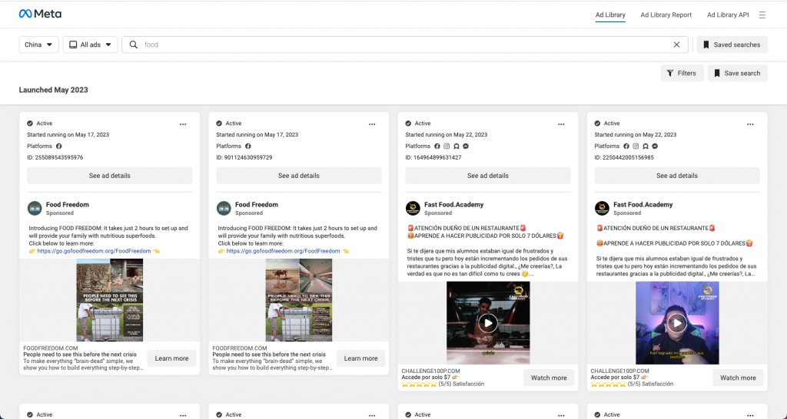See ad details for ID 901124630959729
Image resolution: width=787 pixels, height=419 pixels.
coord(299,176)
